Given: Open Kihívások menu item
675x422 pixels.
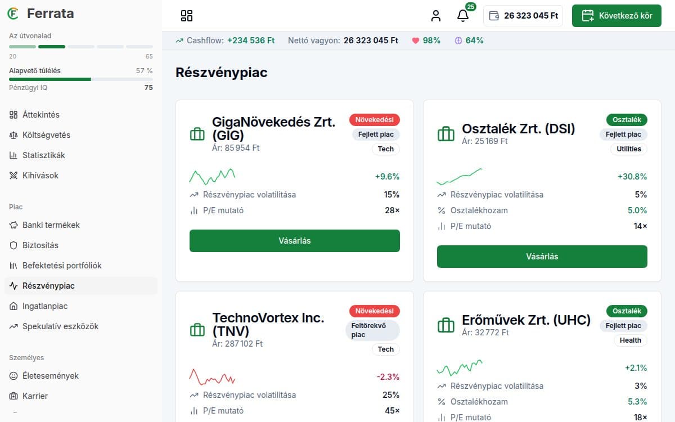Looking at the screenshot, I should tap(81, 176).
